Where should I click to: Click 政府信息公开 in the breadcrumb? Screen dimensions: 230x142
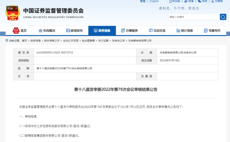(52, 41)
